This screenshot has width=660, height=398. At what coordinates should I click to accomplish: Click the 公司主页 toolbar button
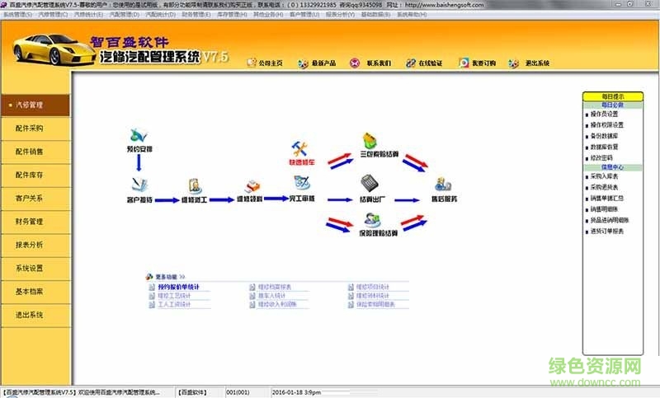[265, 63]
